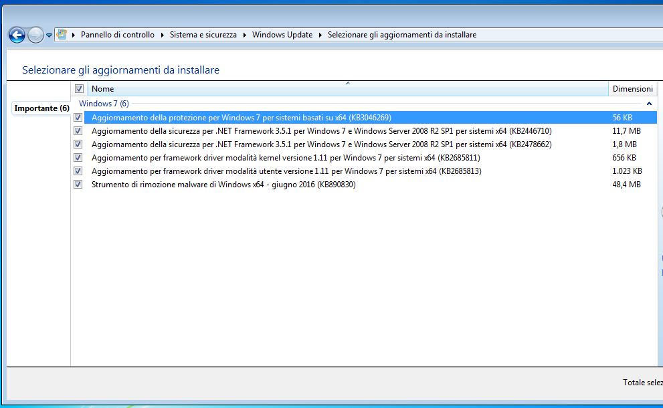Expand arrow before Windows Update breadcrumb
663x408 pixels.
(244, 35)
